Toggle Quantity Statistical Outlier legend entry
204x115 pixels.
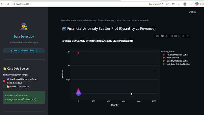[176, 61]
